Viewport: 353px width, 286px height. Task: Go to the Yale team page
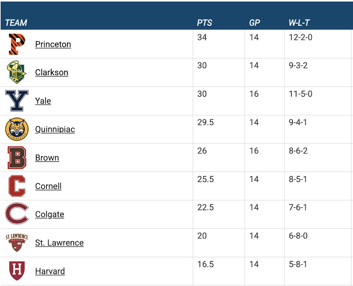point(43,101)
